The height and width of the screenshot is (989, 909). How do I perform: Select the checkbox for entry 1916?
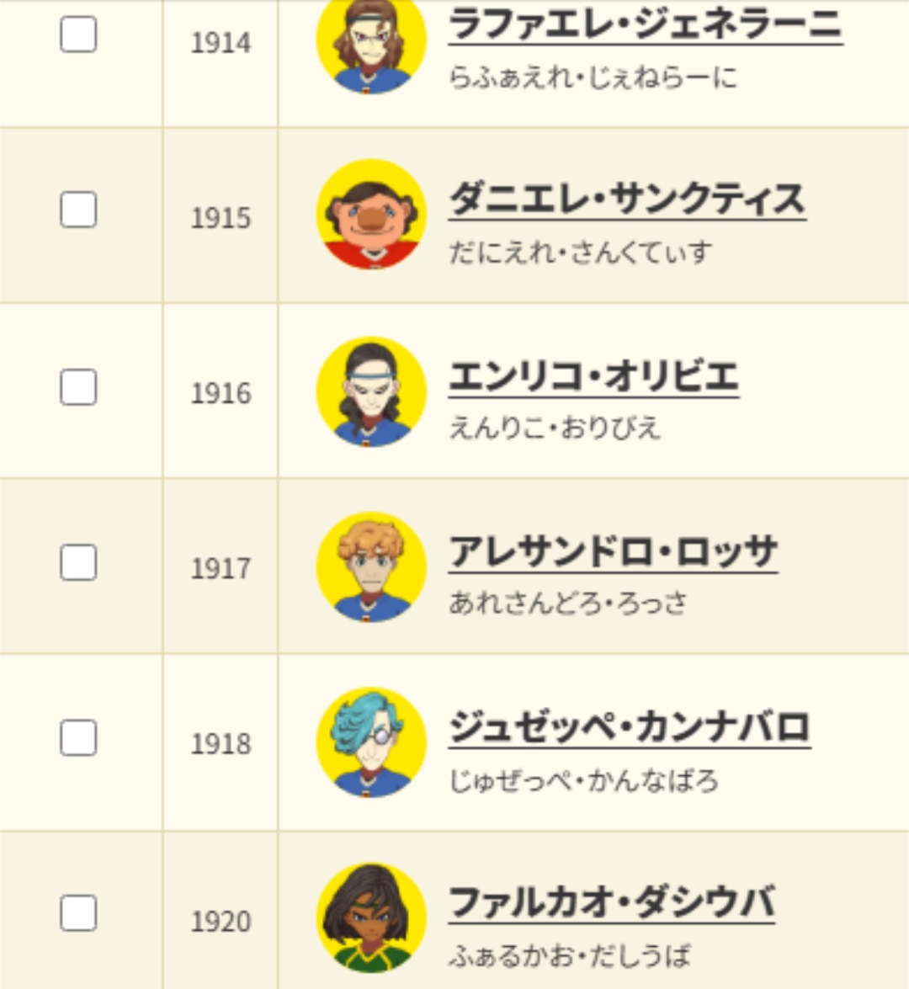(x=78, y=387)
